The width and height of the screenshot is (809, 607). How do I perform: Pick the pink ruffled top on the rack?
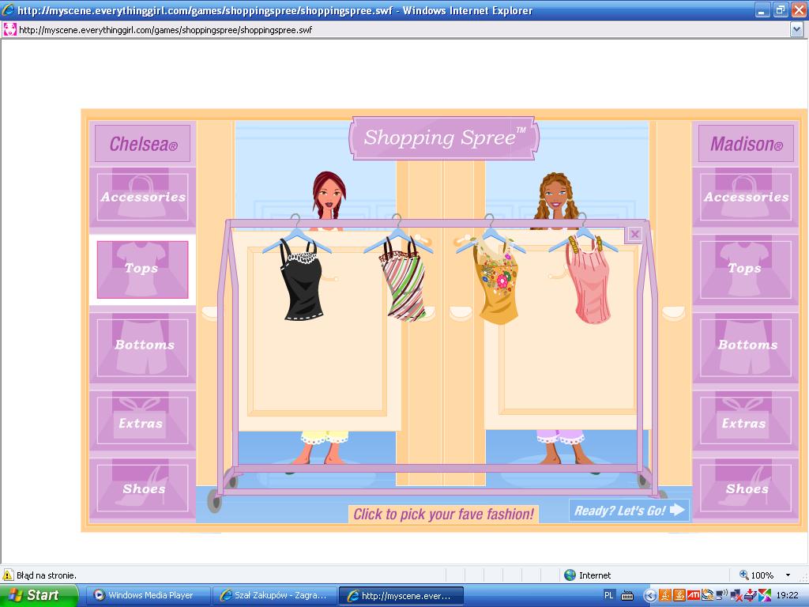[592, 285]
